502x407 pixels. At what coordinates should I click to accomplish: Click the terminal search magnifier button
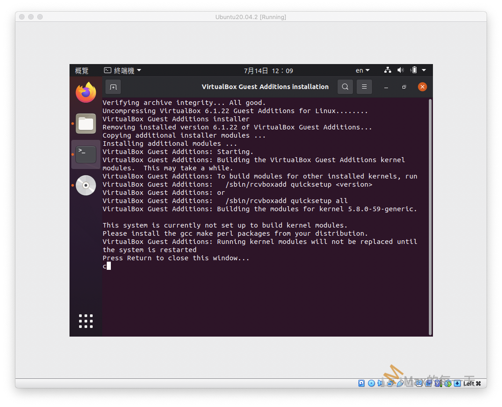pyautogui.click(x=345, y=87)
